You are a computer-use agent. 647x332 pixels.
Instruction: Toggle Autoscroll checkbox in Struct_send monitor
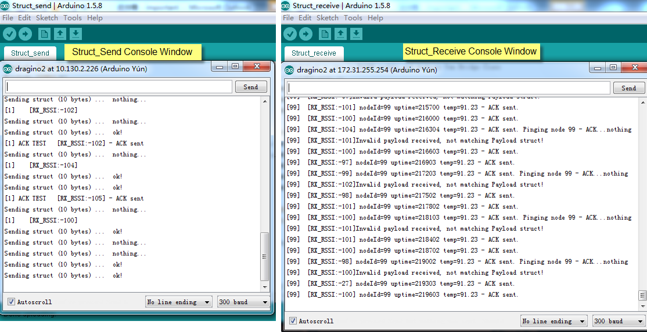pyautogui.click(x=11, y=301)
